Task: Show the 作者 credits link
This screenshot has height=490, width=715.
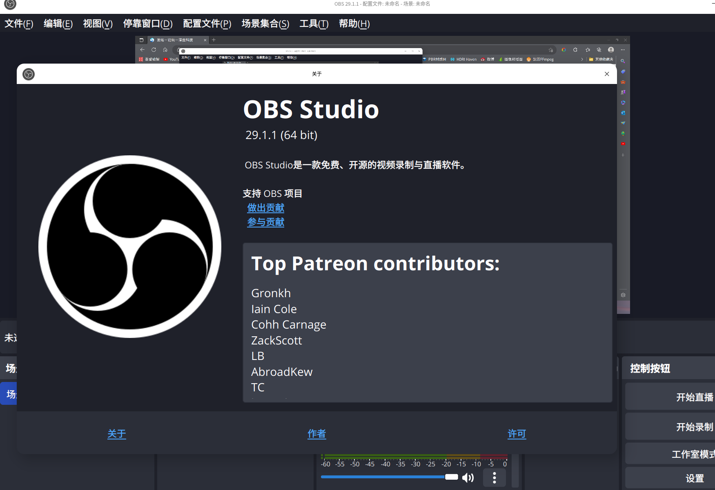Action: 317,434
